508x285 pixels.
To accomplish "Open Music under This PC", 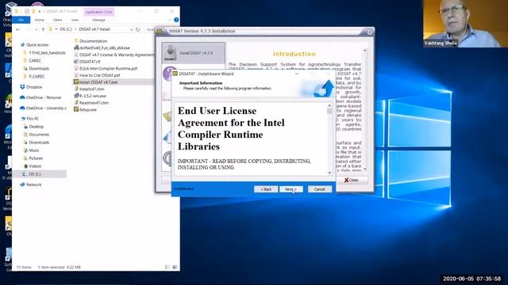I will pyautogui.click(x=34, y=150).
